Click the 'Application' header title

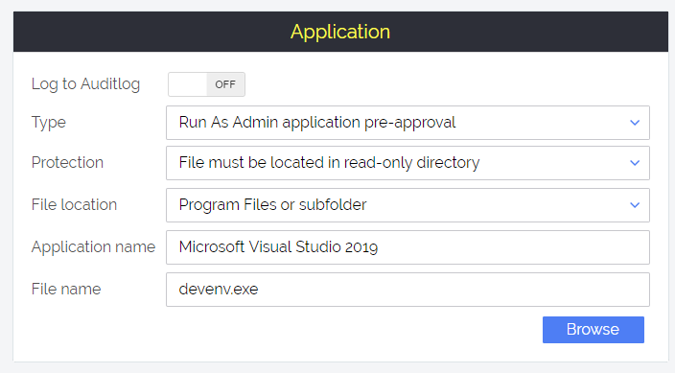(x=340, y=32)
